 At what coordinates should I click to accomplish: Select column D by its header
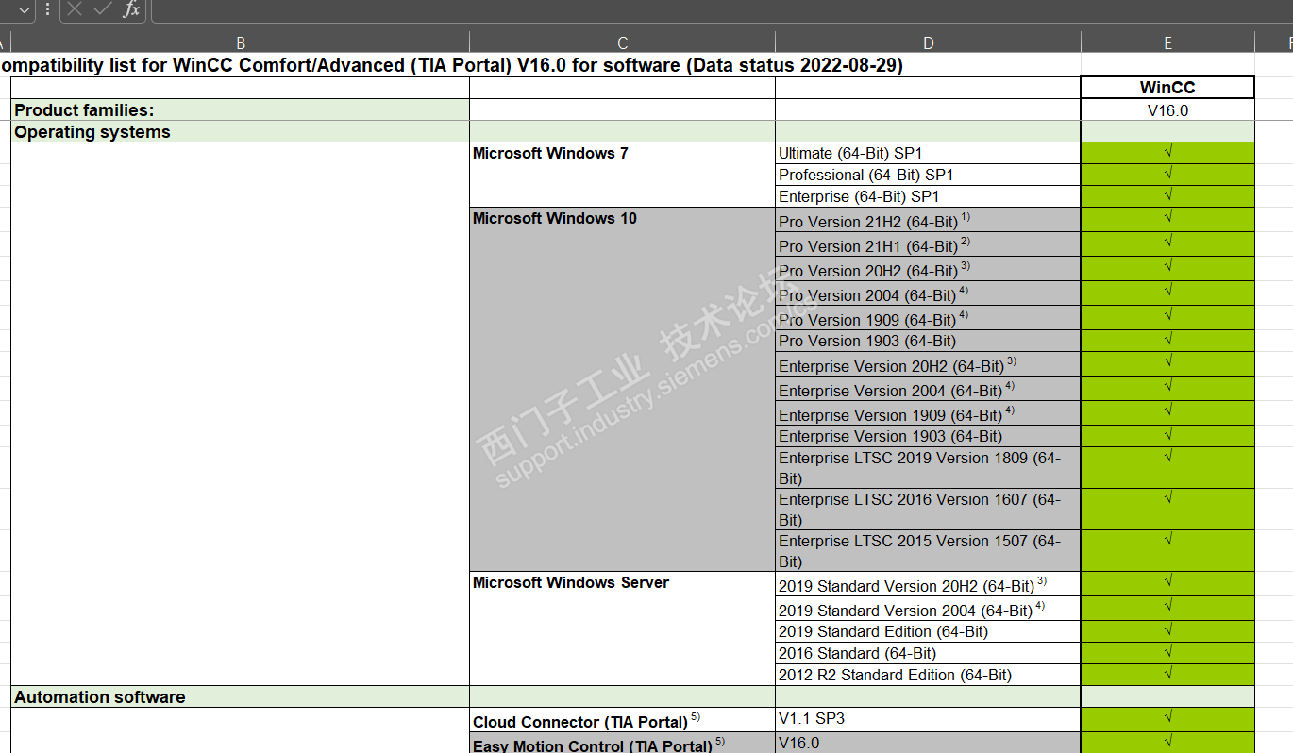coord(928,42)
